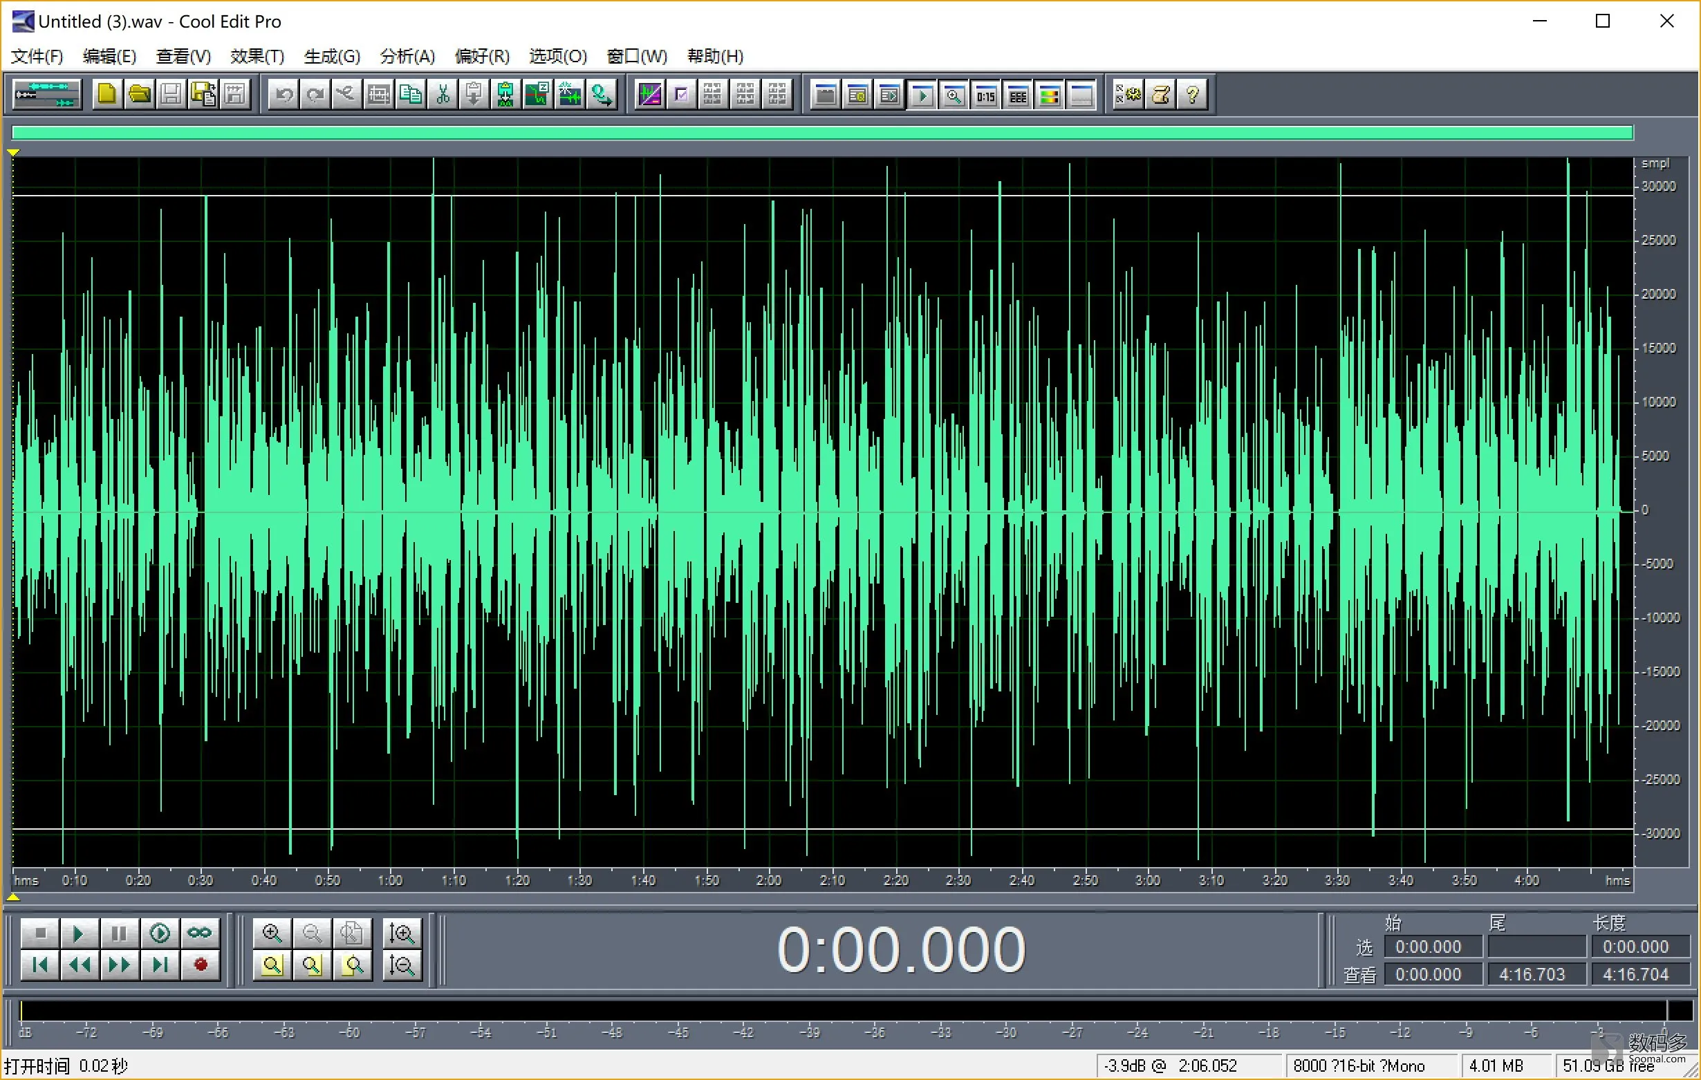Open the Settings gear icon in the toolbar
Image resolution: width=1701 pixels, height=1080 pixels.
tap(1128, 94)
